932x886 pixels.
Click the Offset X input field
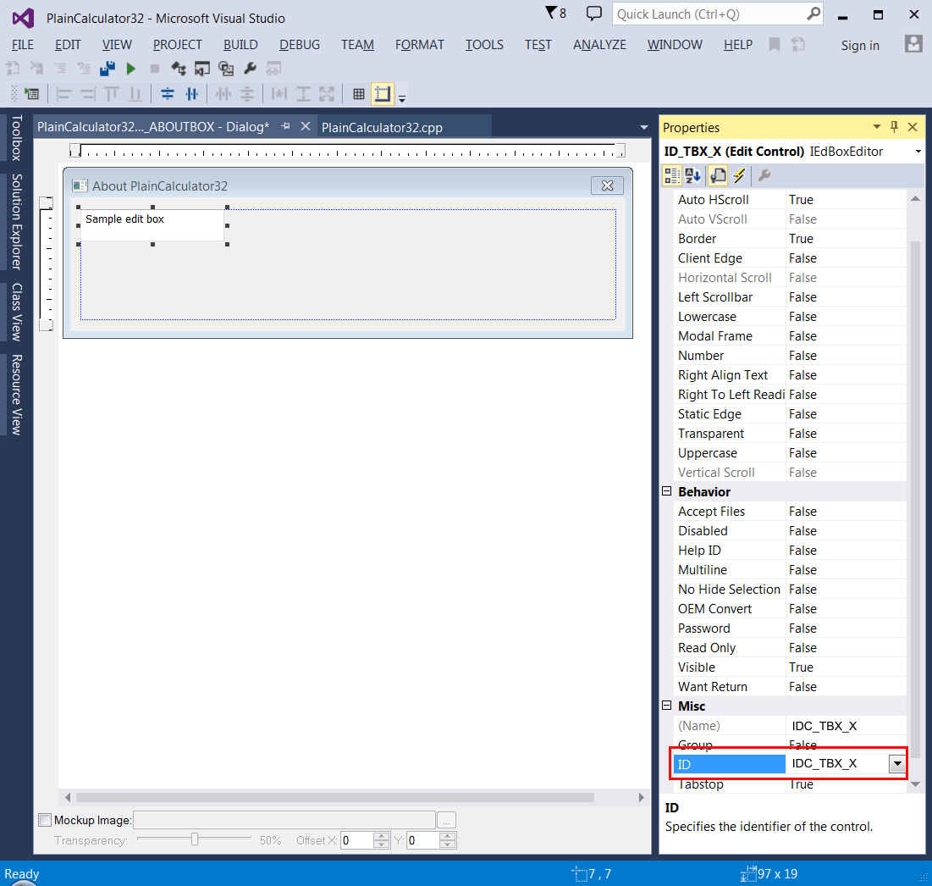pos(356,840)
